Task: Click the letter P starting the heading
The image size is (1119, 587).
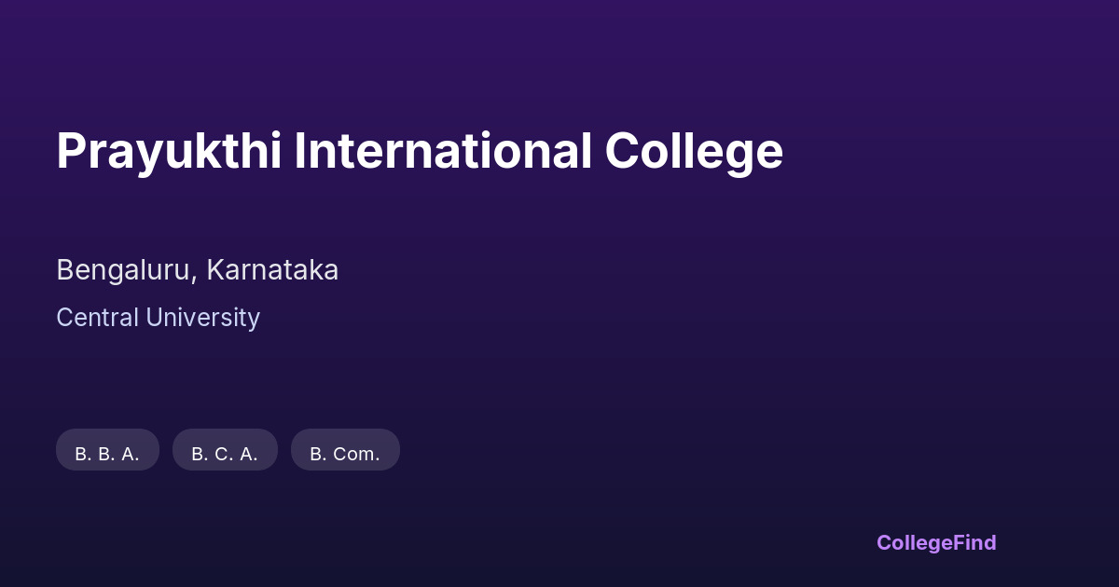Action: 71,152
